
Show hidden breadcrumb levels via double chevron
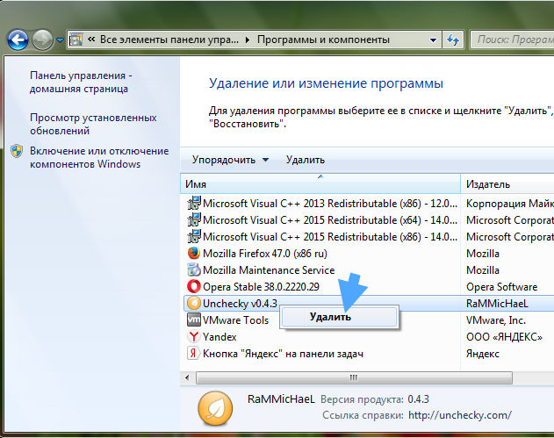tap(91, 39)
